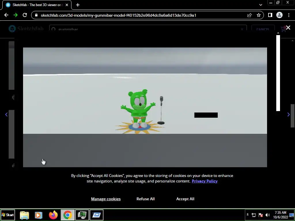Open the browser side panel icon
This screenshot has height=221, width=295.
[270, 15]
